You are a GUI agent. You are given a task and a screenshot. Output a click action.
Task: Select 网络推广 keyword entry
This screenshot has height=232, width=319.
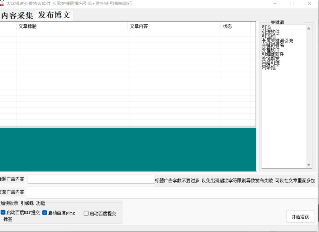pos(271,67)
